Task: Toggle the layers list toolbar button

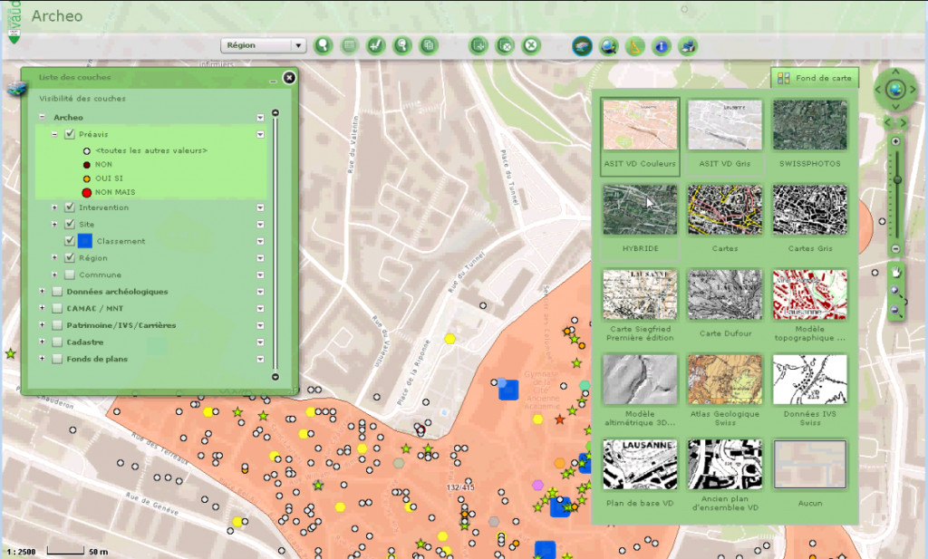Action: coord(583,46)
